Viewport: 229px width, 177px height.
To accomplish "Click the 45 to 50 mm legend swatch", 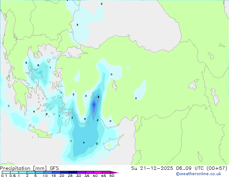I will (x=106, y=172).
